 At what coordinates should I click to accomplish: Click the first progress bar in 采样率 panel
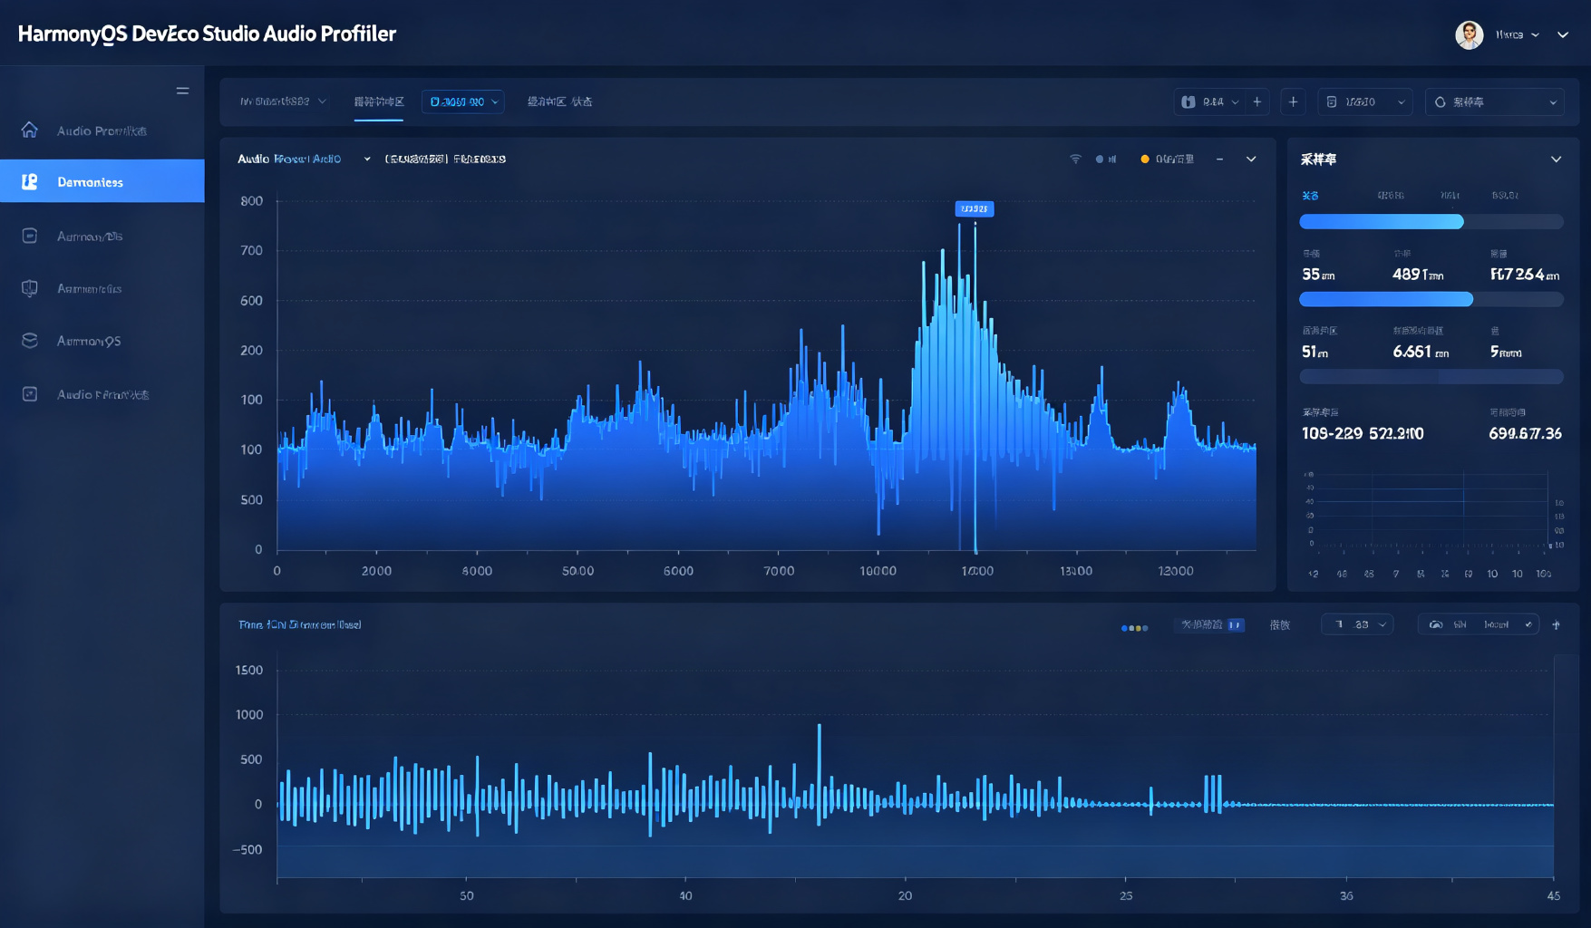[x=1431, y=222]
